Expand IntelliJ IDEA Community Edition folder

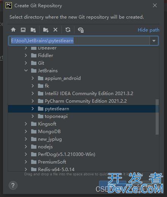tap(33, 94)
